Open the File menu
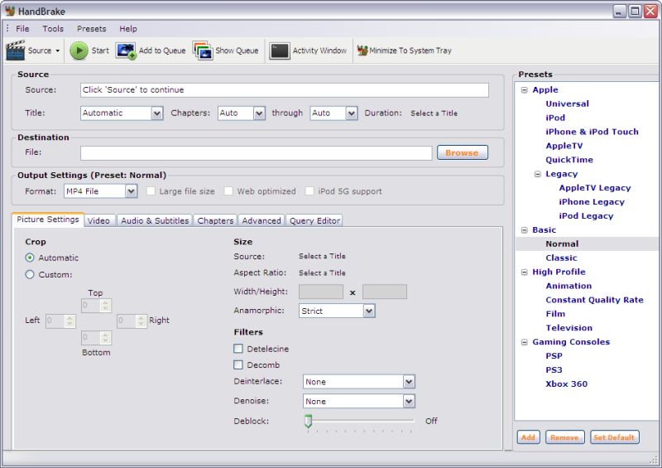This screenshot has height=468, width=662. click(x=22, y=29)
